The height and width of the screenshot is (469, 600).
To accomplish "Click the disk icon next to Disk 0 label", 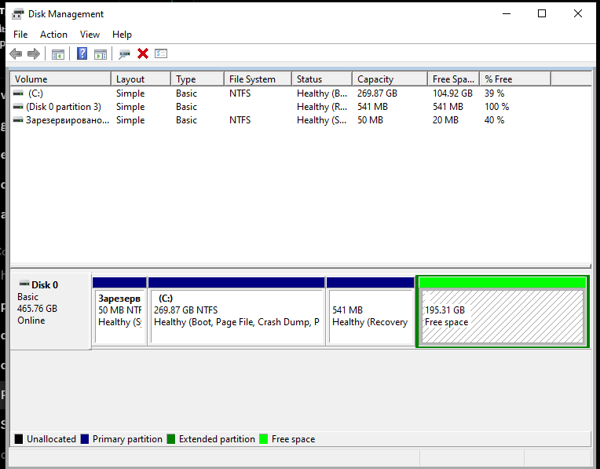I will (24, 284).
